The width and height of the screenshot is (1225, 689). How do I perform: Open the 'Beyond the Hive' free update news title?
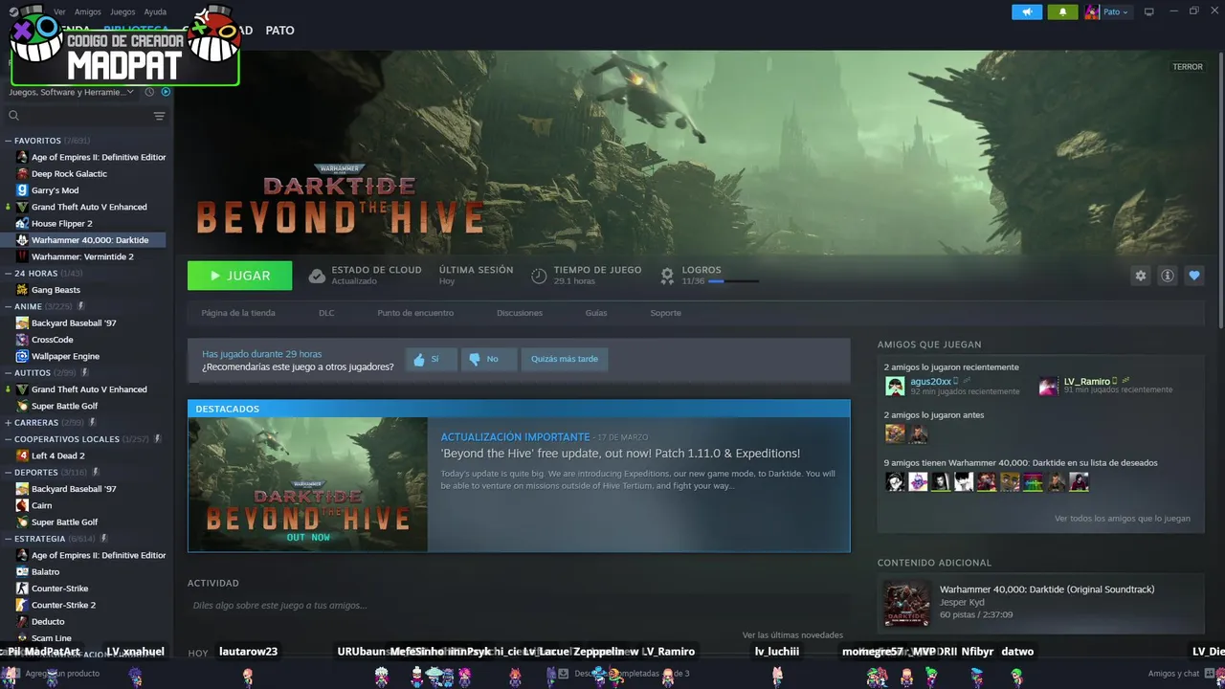point(620,454)
